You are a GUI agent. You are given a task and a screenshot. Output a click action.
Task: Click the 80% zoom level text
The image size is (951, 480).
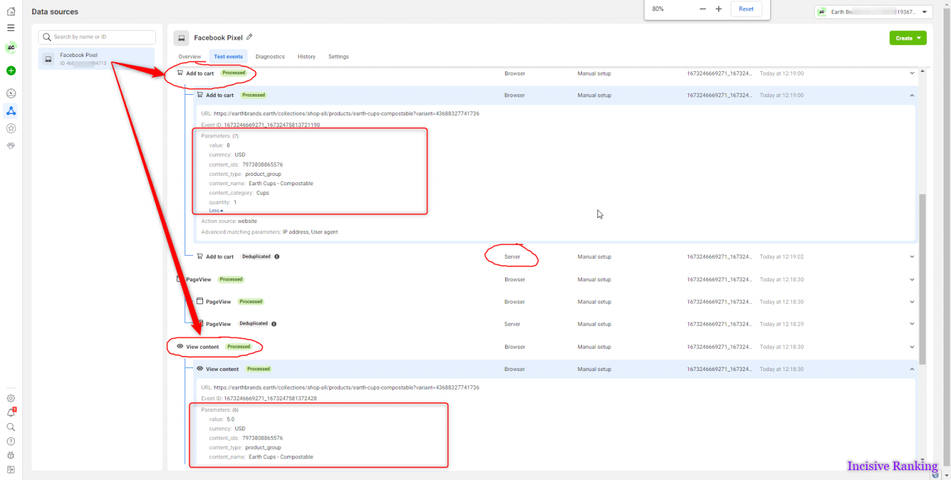(658, 9)
